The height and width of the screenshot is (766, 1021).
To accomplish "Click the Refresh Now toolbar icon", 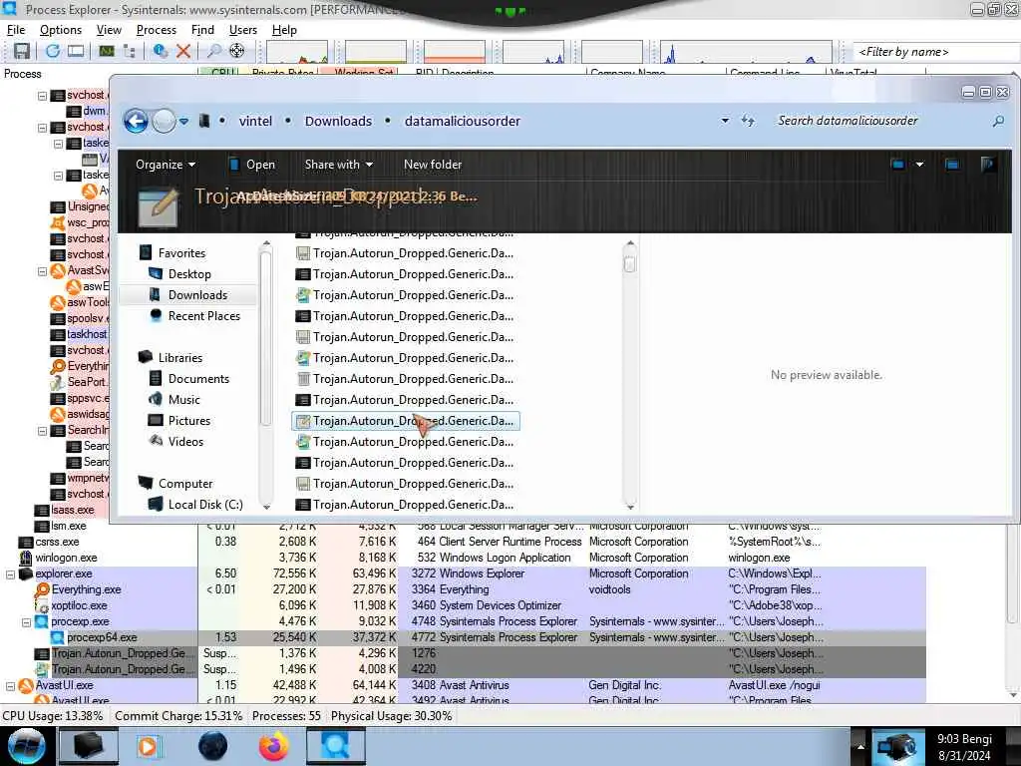I will [x=53, y=51].
